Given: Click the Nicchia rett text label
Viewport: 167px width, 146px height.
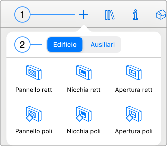Looking at the screenshot, I should (x=84, y=90).
